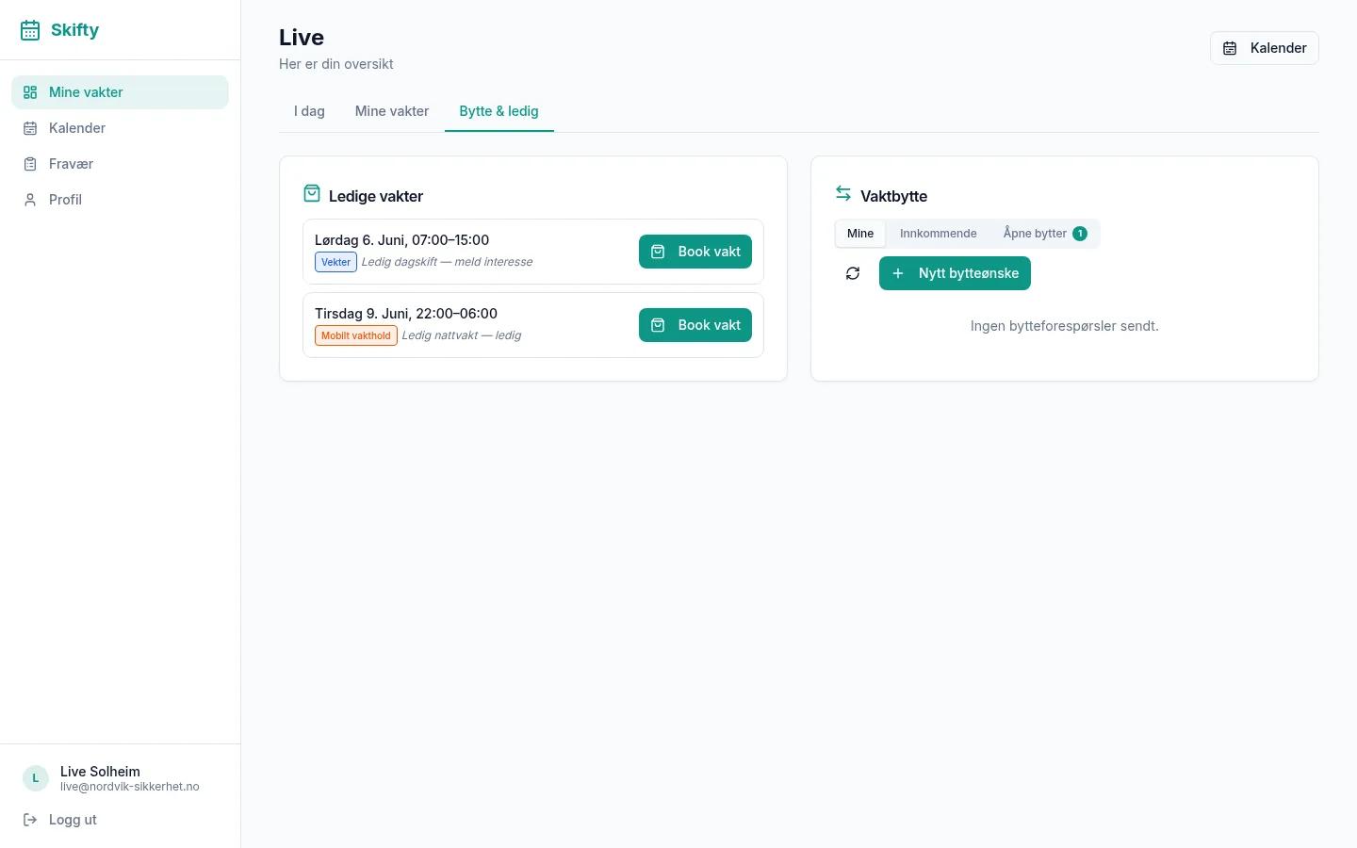
Task: Click the Vaktbytte swap arrows icon
Action: coord(843,193)
